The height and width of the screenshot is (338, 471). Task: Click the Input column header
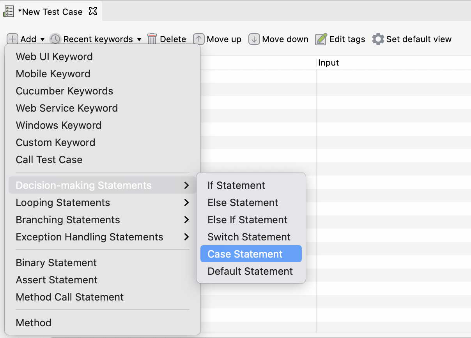[x=329, y=63]
